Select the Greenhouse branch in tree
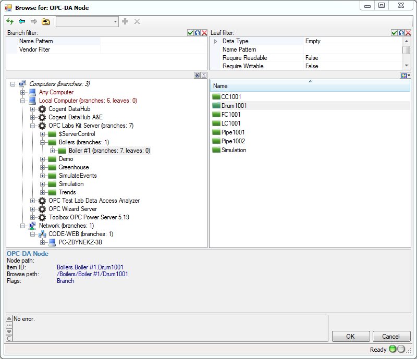Image resolution: width=417 pixels, height=359 pixels. click(x=73, y=167)
